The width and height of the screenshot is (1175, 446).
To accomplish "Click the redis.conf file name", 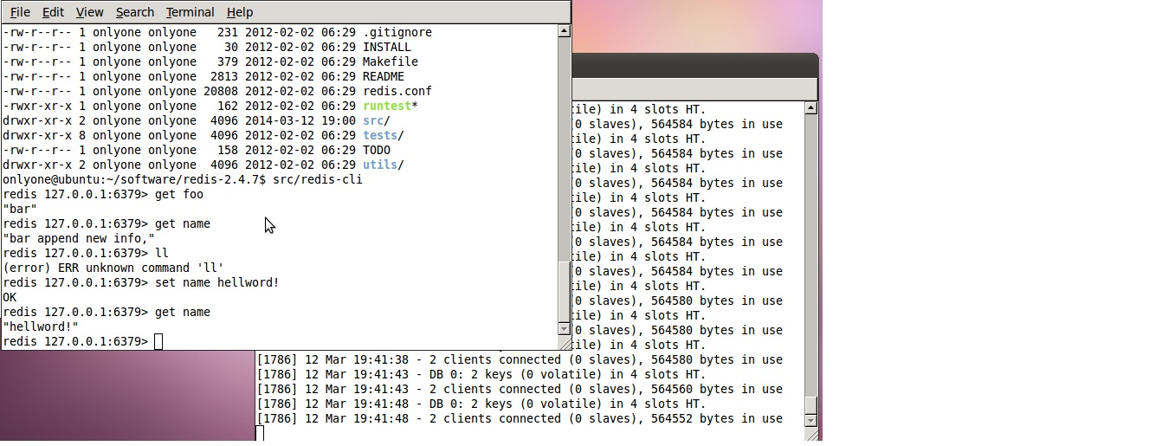I will (x=397, y=91).
